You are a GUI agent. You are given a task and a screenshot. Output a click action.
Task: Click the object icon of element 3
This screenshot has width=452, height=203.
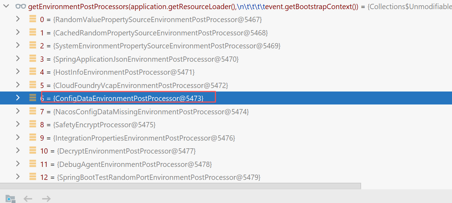33,59
